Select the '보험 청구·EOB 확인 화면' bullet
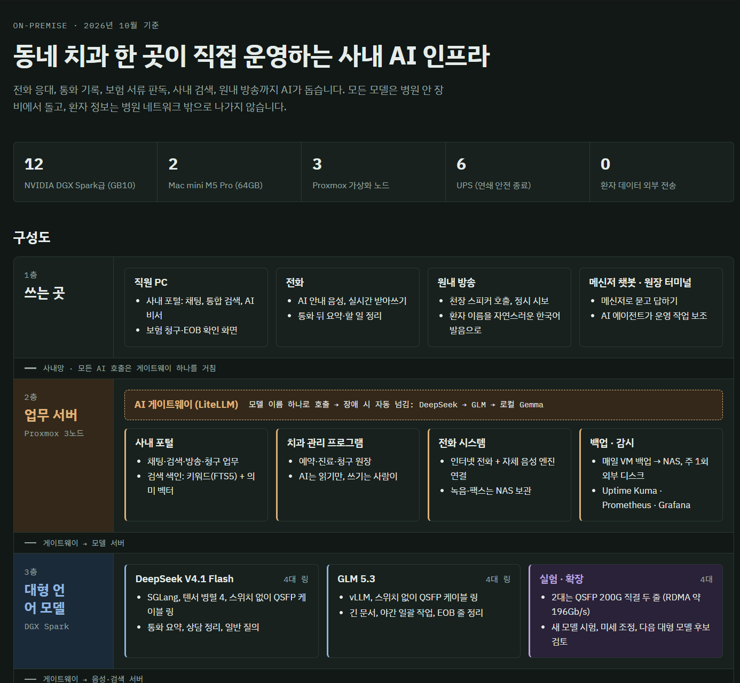This screenshot has width=740, height=683. tap(192, 331)
